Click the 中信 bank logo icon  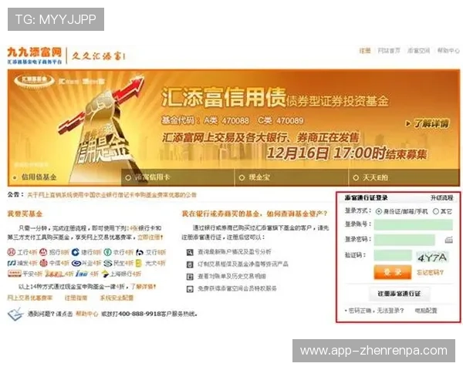pyautogui.click(x=43, y=263)
